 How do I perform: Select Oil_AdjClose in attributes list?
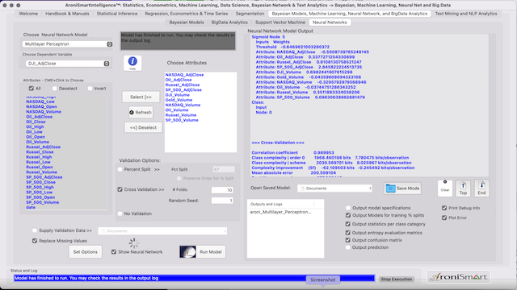coord(40,117)
